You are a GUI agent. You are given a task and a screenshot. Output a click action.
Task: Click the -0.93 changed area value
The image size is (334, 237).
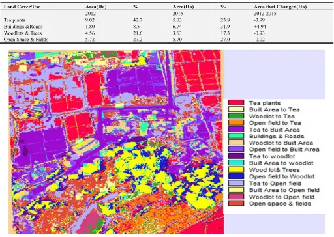tap(259, 33)
